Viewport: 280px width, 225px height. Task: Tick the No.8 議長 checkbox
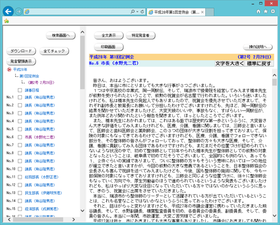click(x=20, y=153)
